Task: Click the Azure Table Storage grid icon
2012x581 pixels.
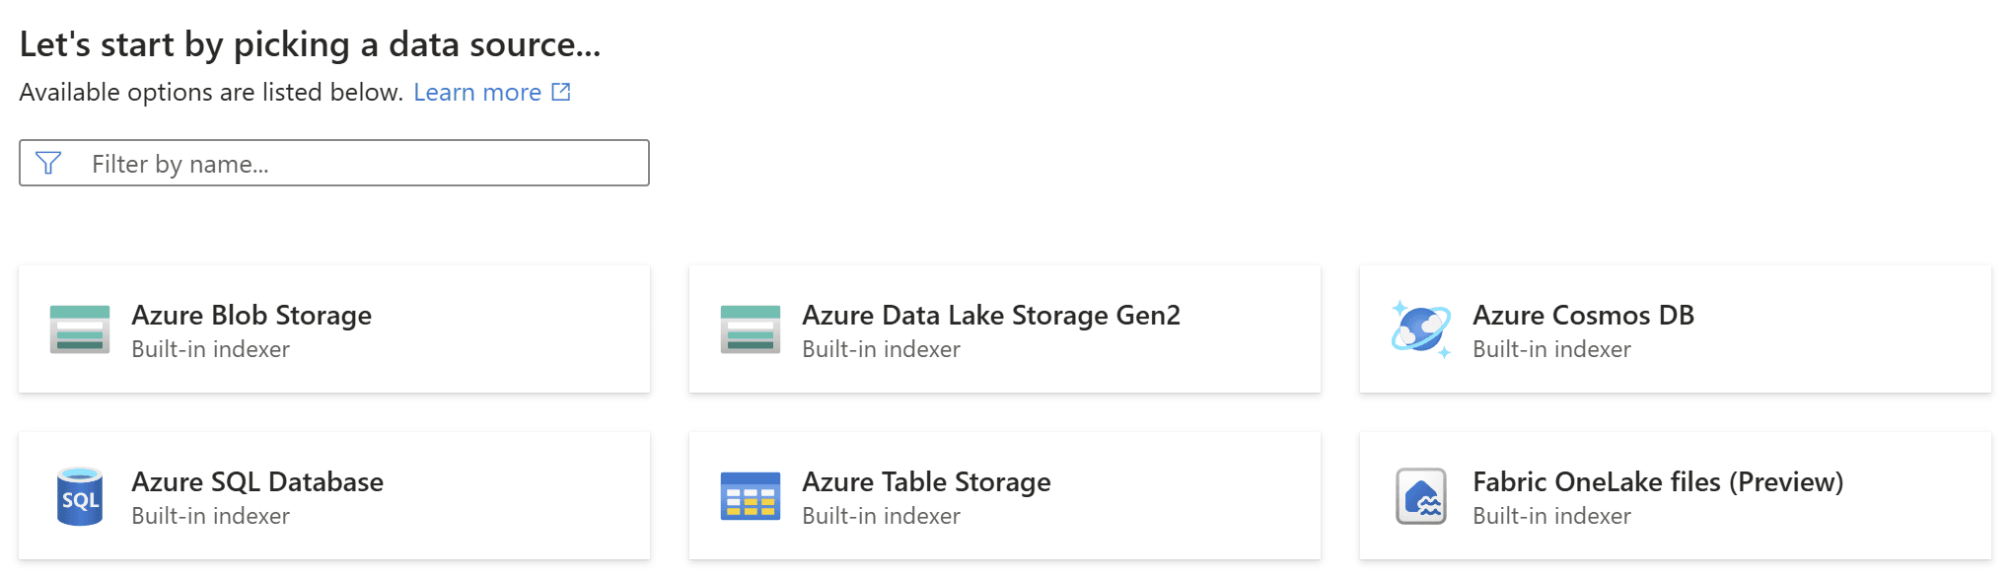Action: coord(751,496)
